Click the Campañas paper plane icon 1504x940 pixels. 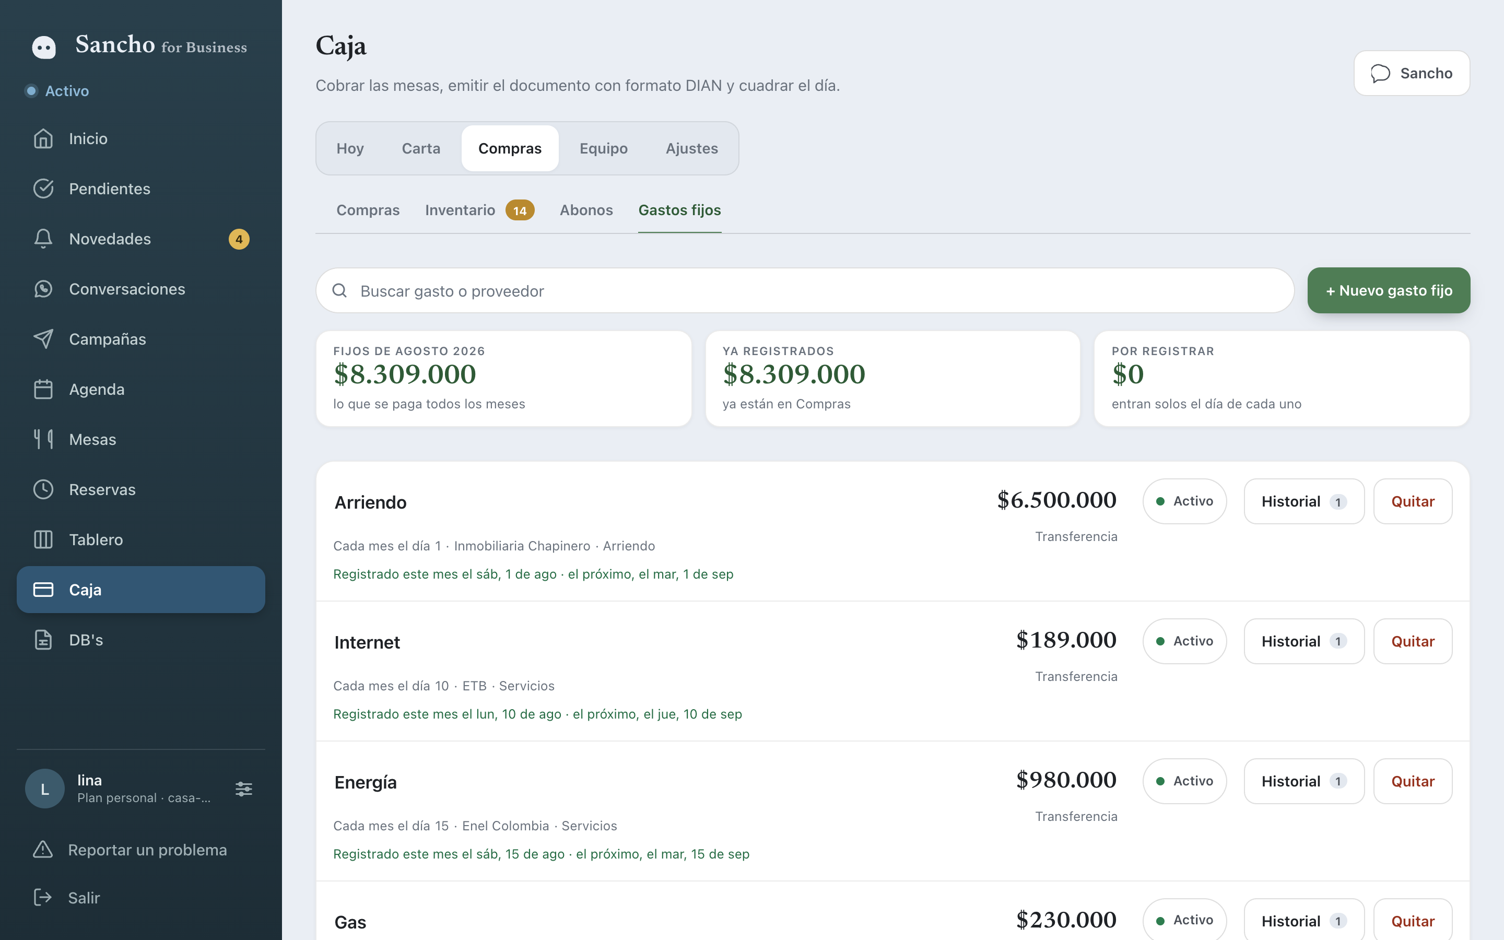point(43,339)
